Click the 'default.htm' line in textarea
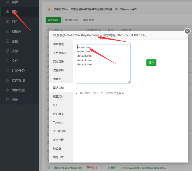The image size is (192, 171). pos(84,60)
